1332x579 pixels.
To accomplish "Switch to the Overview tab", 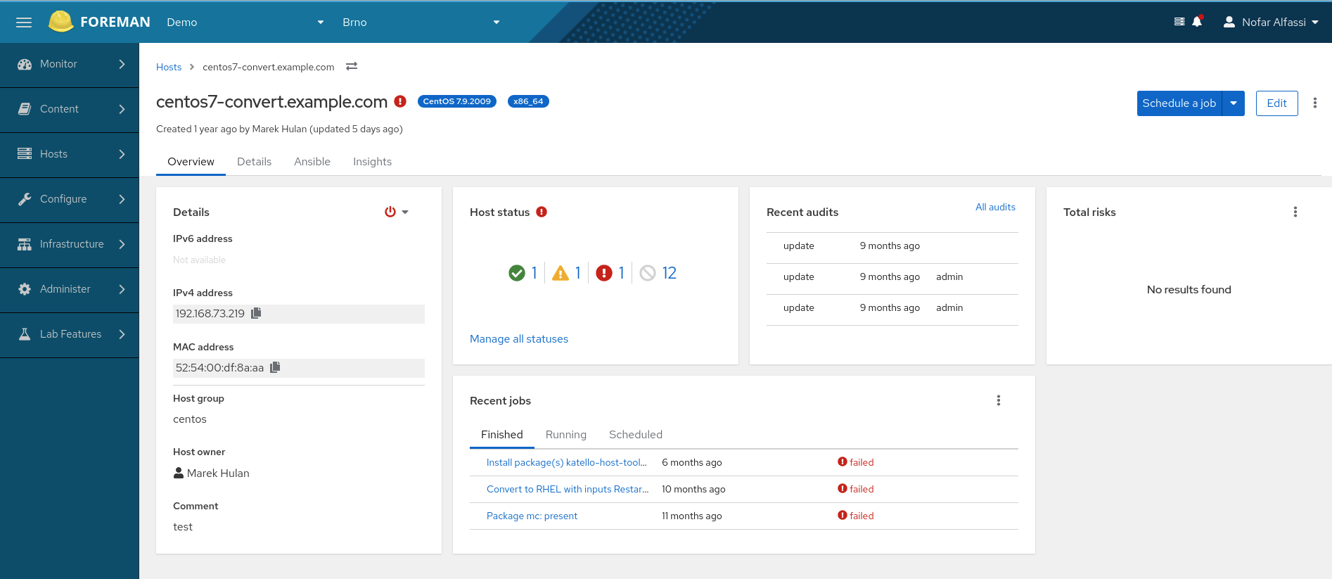I will tap(191, 161).
